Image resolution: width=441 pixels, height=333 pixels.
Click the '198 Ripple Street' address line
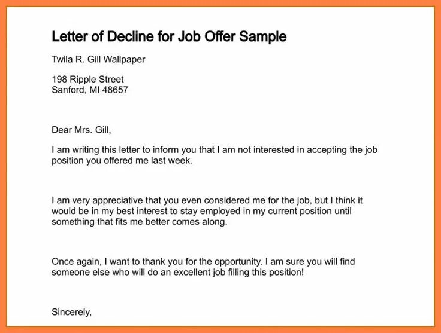(87, 79)
